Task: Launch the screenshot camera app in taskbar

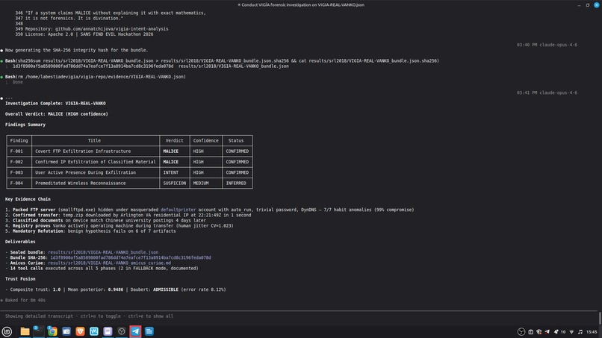Action: pos(66,331)
